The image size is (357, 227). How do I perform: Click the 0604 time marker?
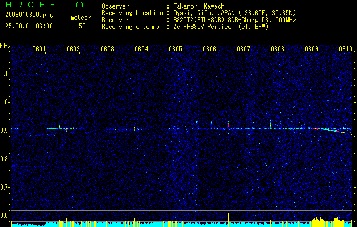(141, 49)
